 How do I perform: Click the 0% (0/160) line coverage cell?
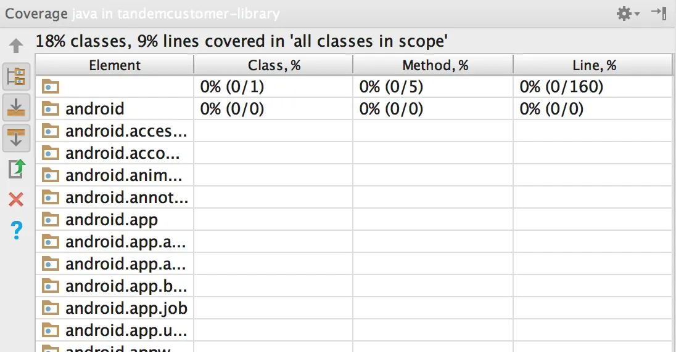coord(561,87)
